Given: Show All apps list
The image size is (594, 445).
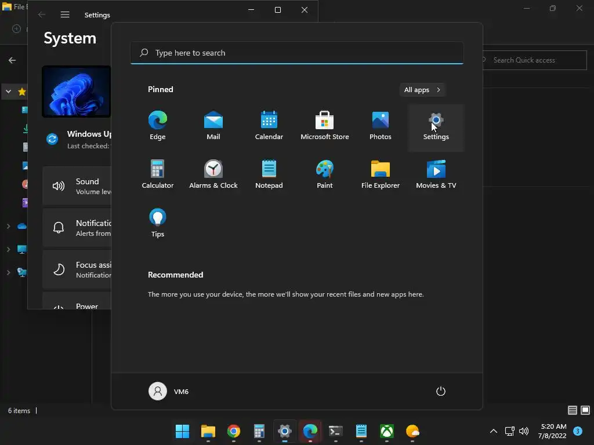Looking at the screenshot, I should point(422,90).
